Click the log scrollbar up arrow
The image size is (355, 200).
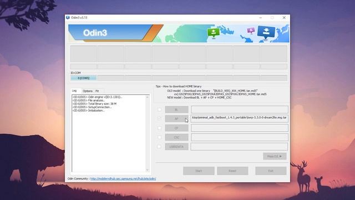[x=148, y=97]
